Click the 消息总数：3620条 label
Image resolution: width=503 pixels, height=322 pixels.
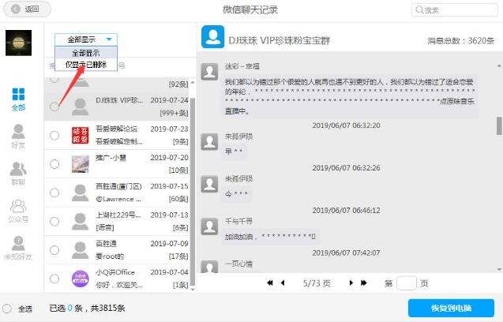tap(460, 41)
